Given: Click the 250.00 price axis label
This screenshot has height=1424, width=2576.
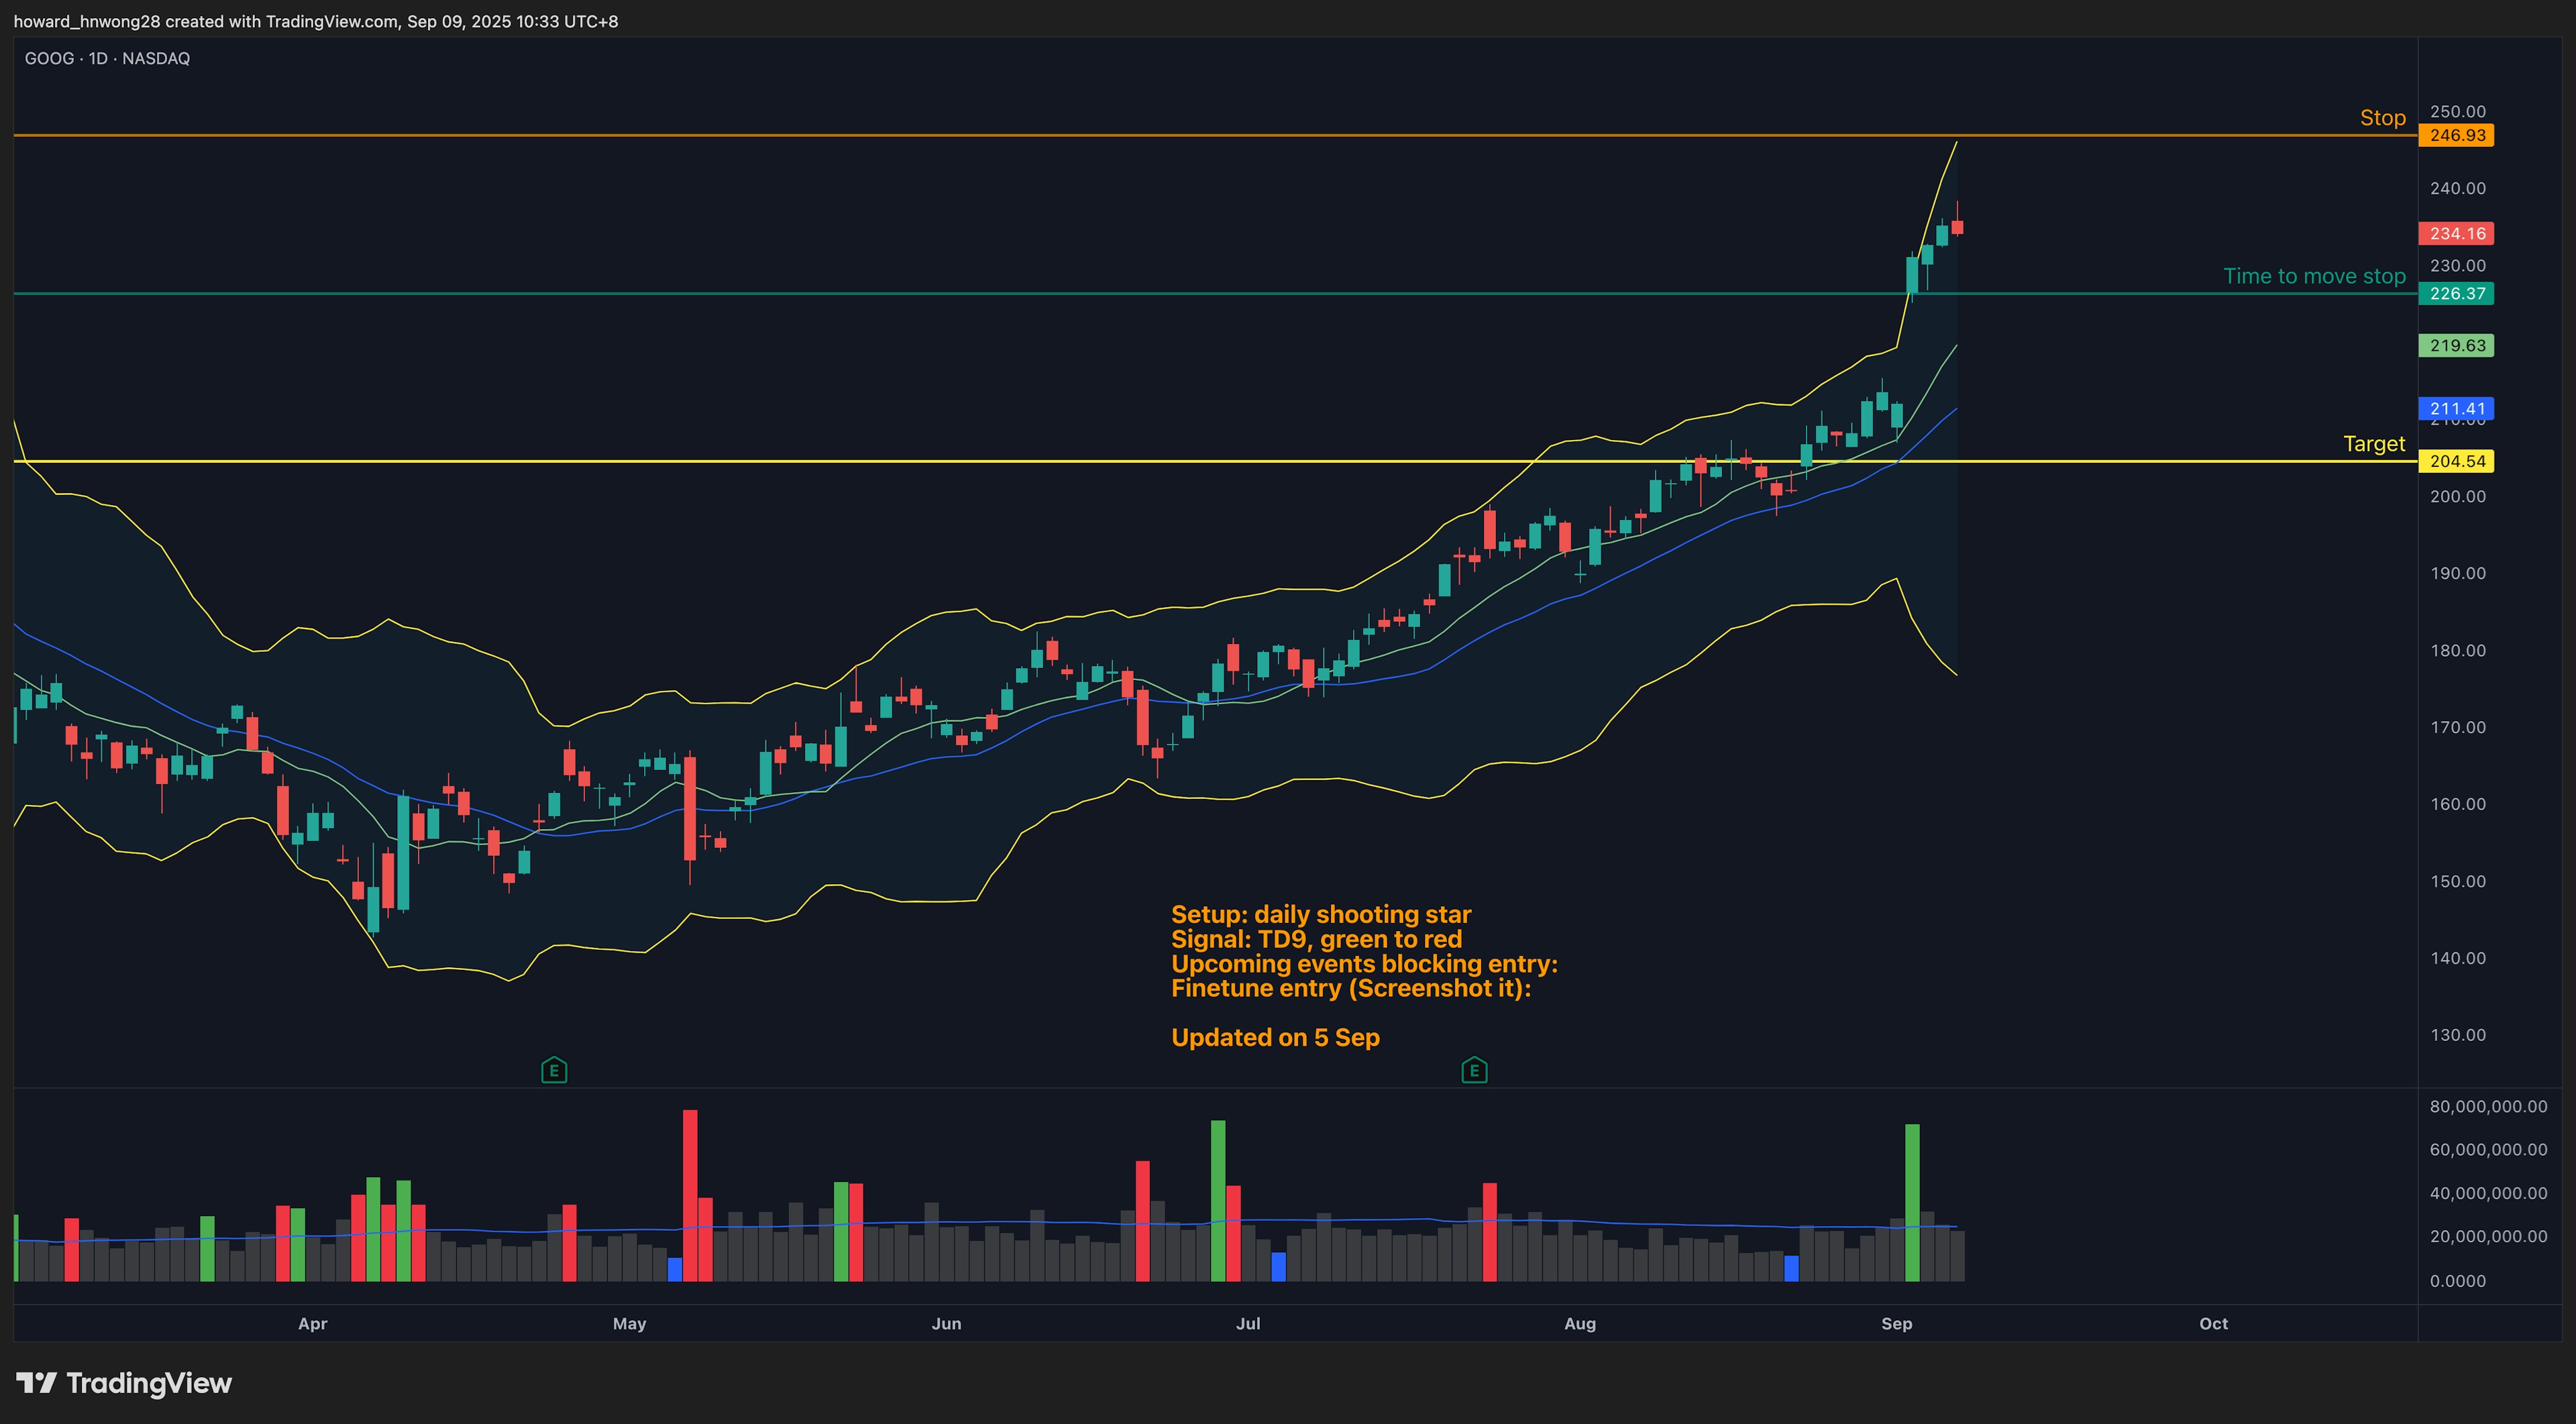Looking at the screenshot, I should click(x=2457, y=111).
